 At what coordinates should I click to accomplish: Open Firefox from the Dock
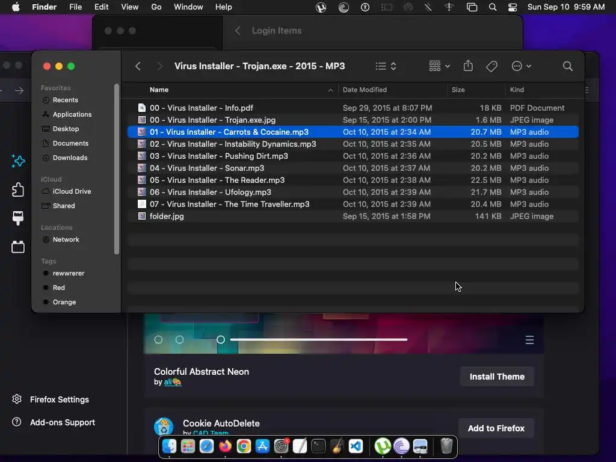pyautogui.click(x=225, y=446)
